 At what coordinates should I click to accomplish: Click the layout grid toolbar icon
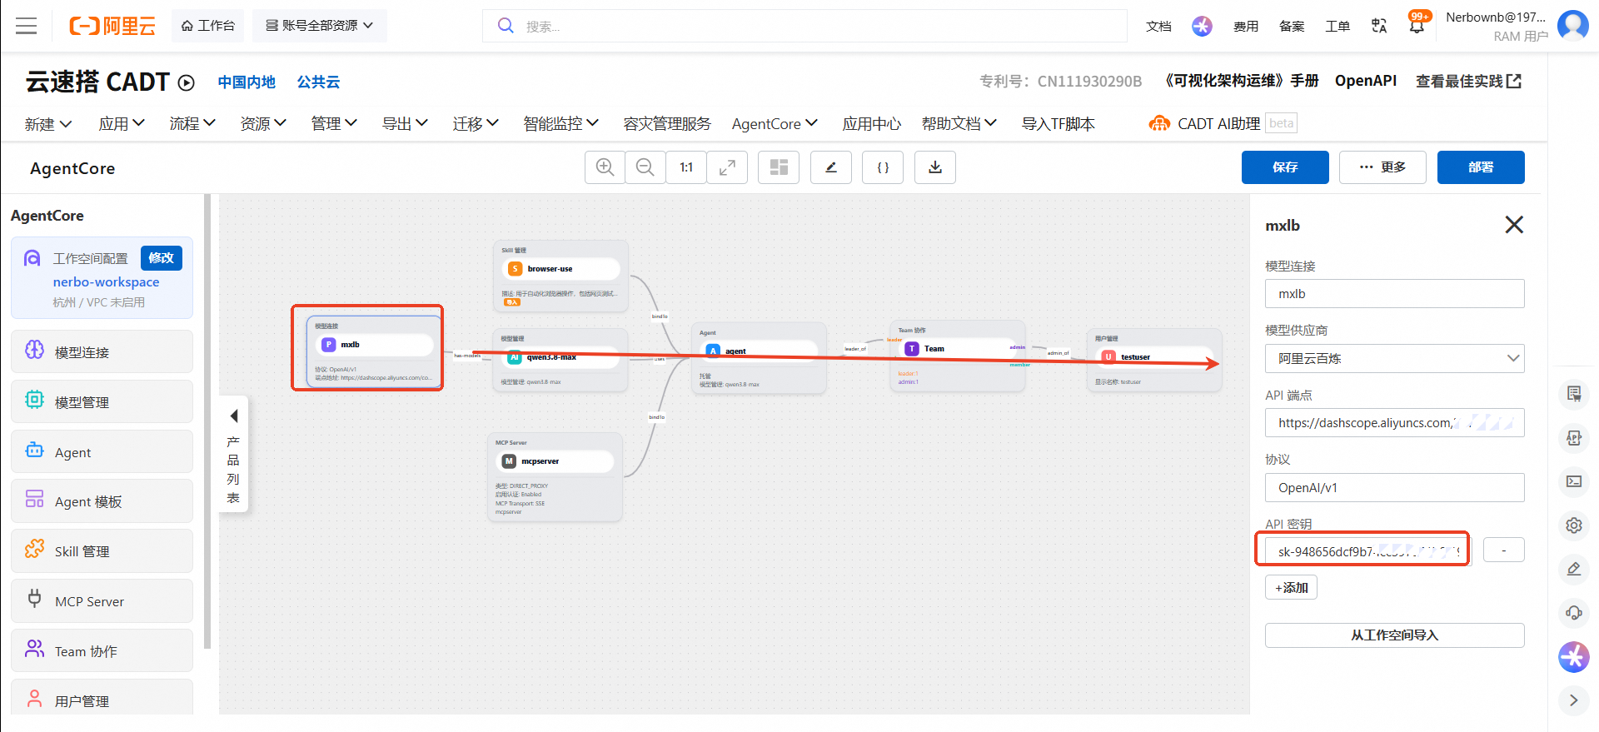(779, 167)
